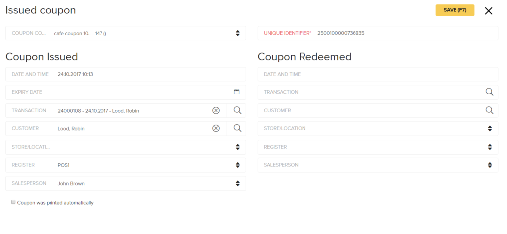The width and height of the screenshot is (507, 234).
Task: Save the coupon with Save (F7)
Action: [x=455, y=10]
